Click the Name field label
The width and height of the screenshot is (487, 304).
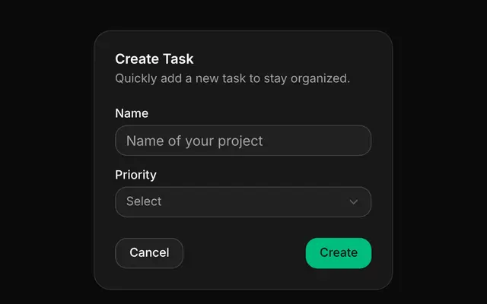[x=132, y=113]
